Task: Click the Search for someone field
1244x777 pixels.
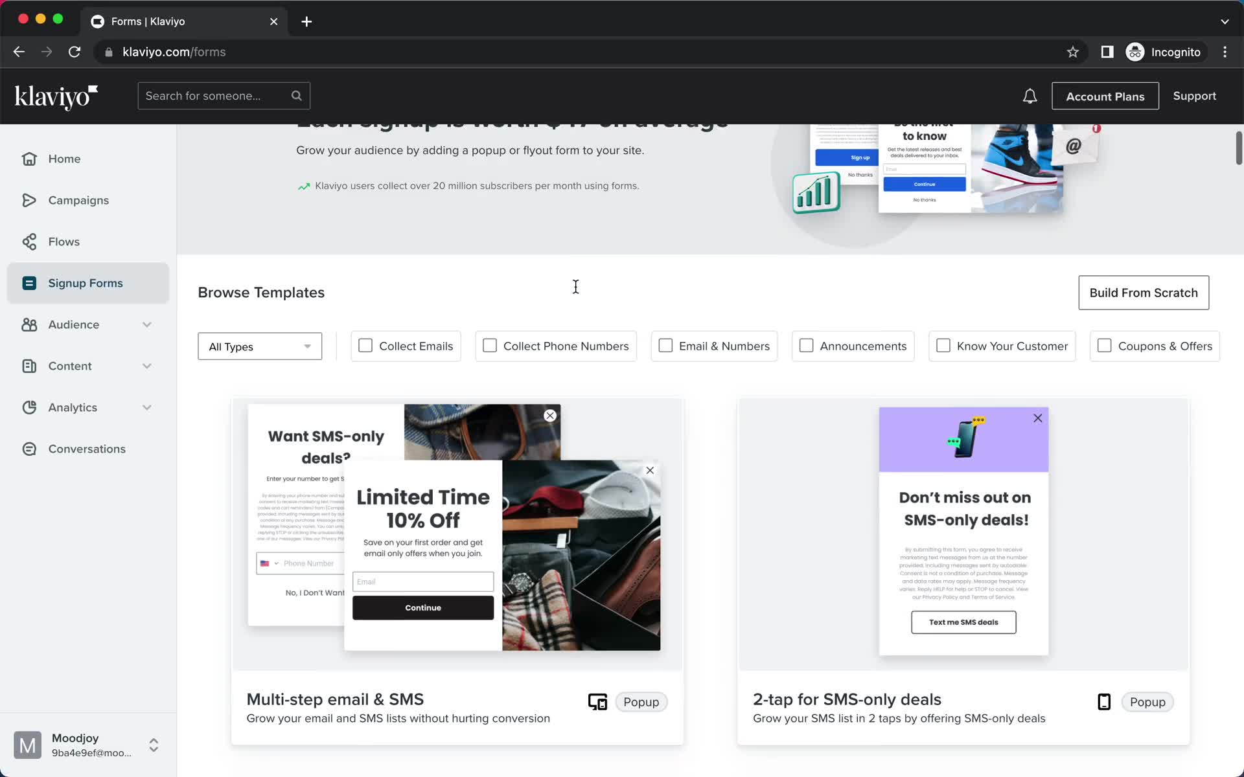Action: tap(224, 96)
